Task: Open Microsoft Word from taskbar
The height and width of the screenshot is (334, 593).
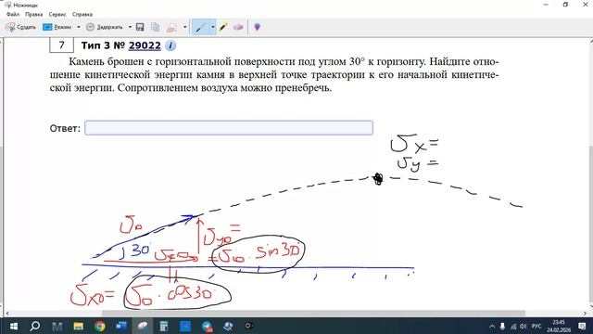Action: click(x=121, y=326)
